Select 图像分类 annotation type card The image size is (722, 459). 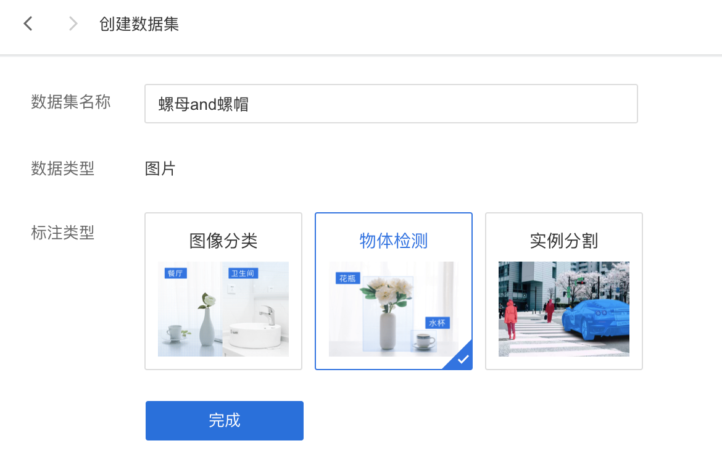(223, 291)
